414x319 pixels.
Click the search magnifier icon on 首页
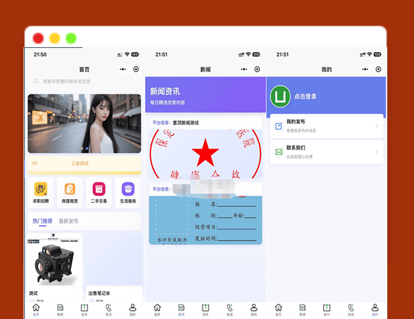click(x=36, y=81)
